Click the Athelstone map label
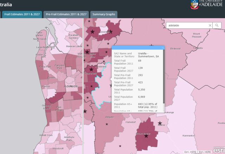 [x=101, y=67]
